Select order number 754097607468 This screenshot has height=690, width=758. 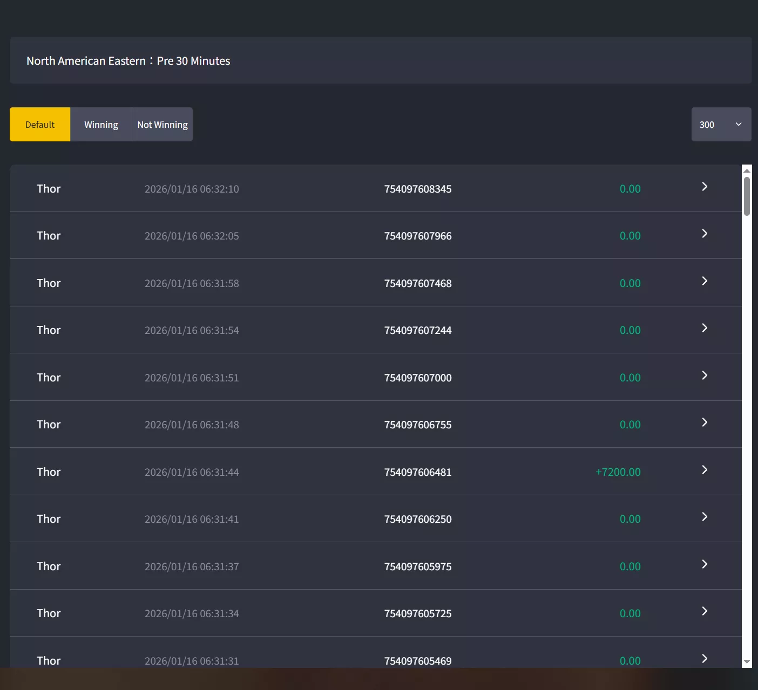click(418, 284)
